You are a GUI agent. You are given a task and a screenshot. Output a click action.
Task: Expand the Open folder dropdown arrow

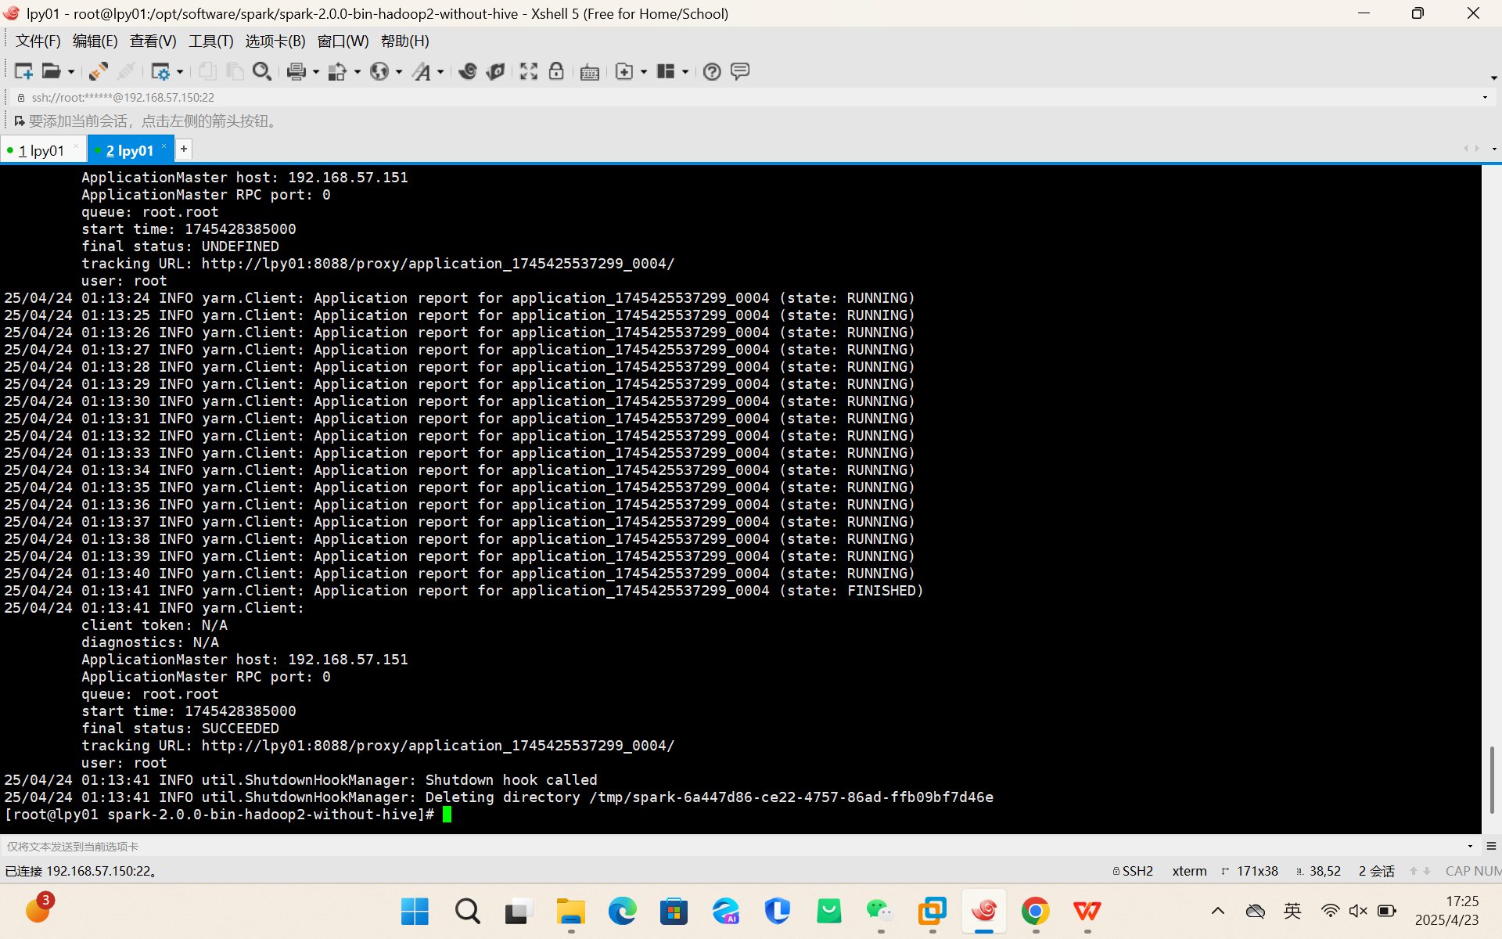pos(71,72)
